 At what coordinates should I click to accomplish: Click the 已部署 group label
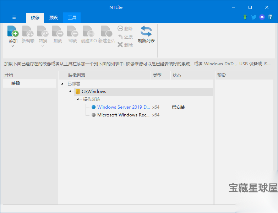(74, 84)
